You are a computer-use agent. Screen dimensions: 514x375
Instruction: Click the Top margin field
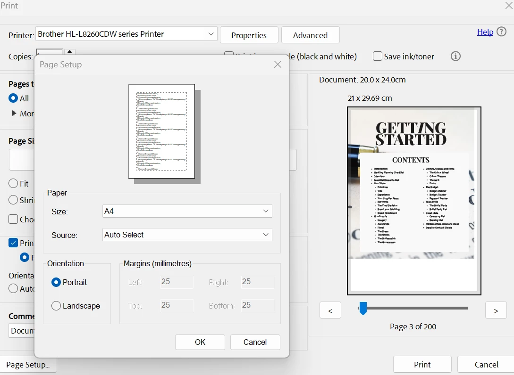coord(177,305)
